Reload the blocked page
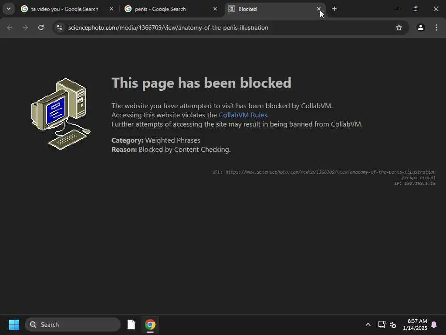 41,27
